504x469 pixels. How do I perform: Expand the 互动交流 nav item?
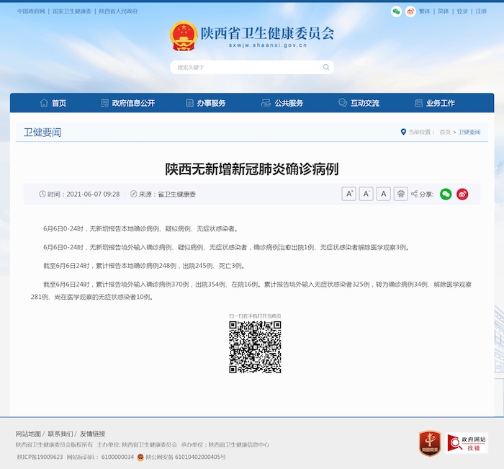359,103
